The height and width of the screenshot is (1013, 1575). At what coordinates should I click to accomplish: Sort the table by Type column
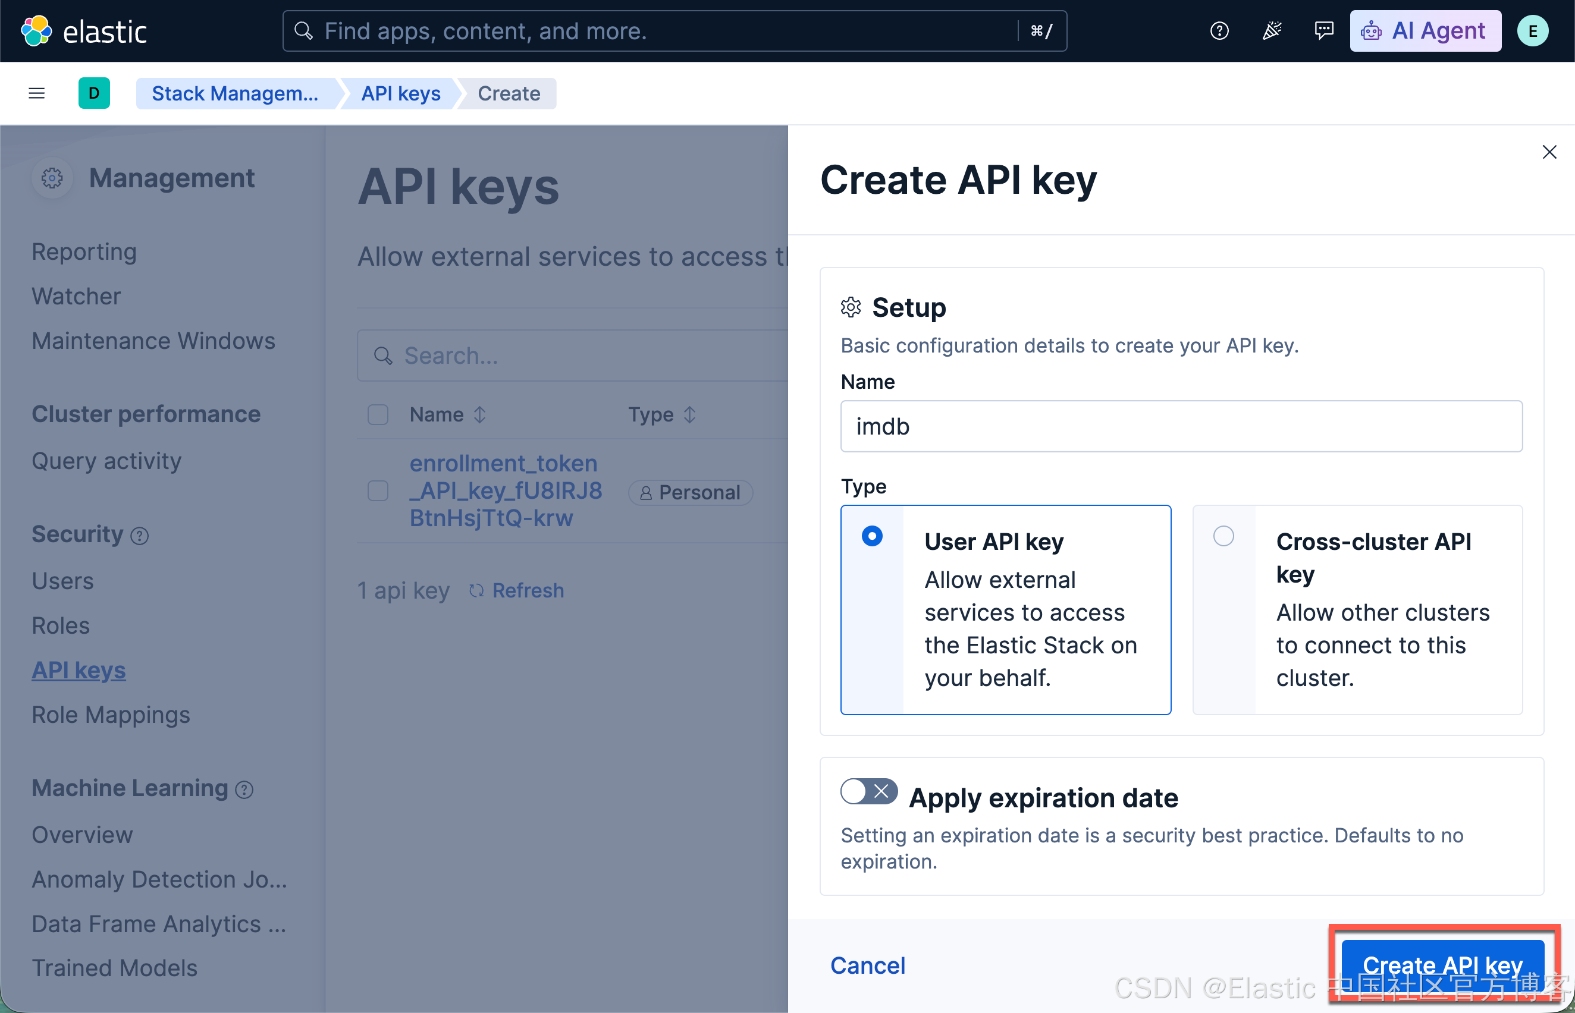[x=661, y=415]
